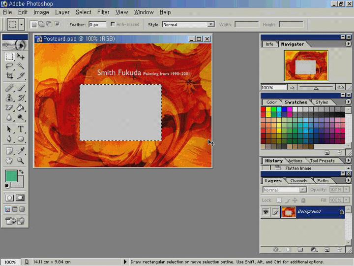Select the Move tool
The height and width of the screenshot is (266, 354).
tap(21, 57)
